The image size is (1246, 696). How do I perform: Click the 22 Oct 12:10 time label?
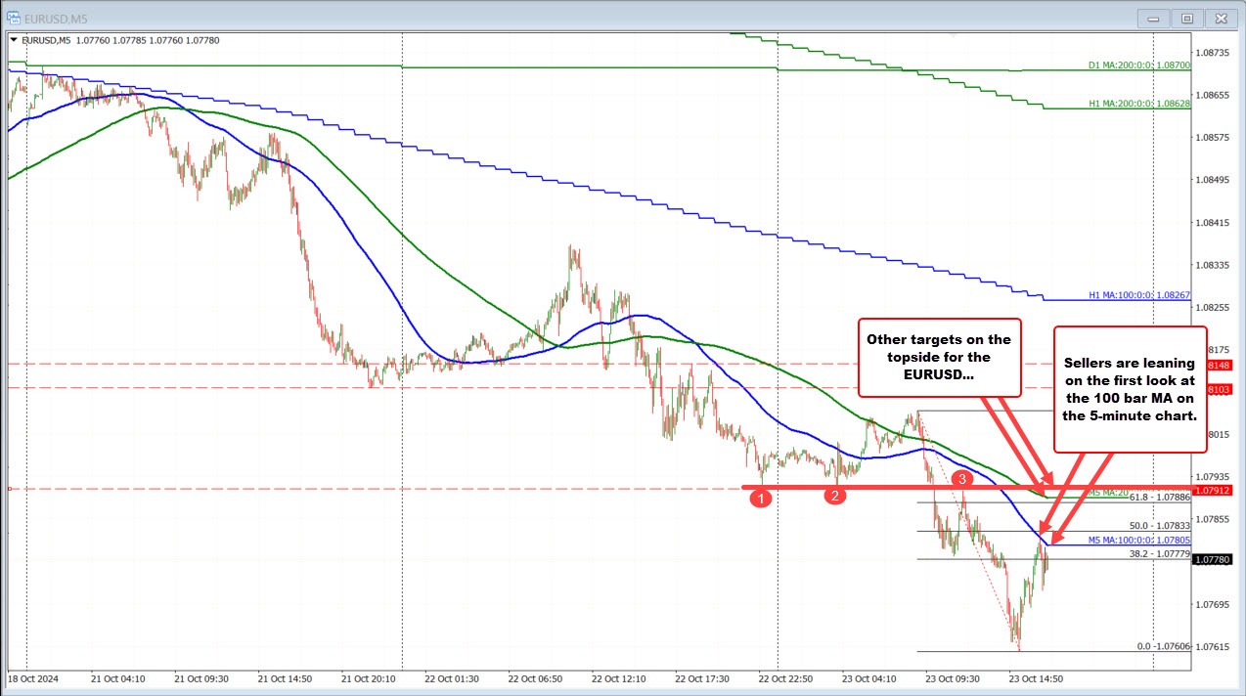point(619,677)
